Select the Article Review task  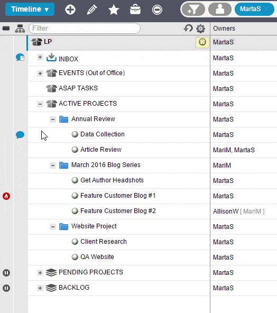coord(101,150)
